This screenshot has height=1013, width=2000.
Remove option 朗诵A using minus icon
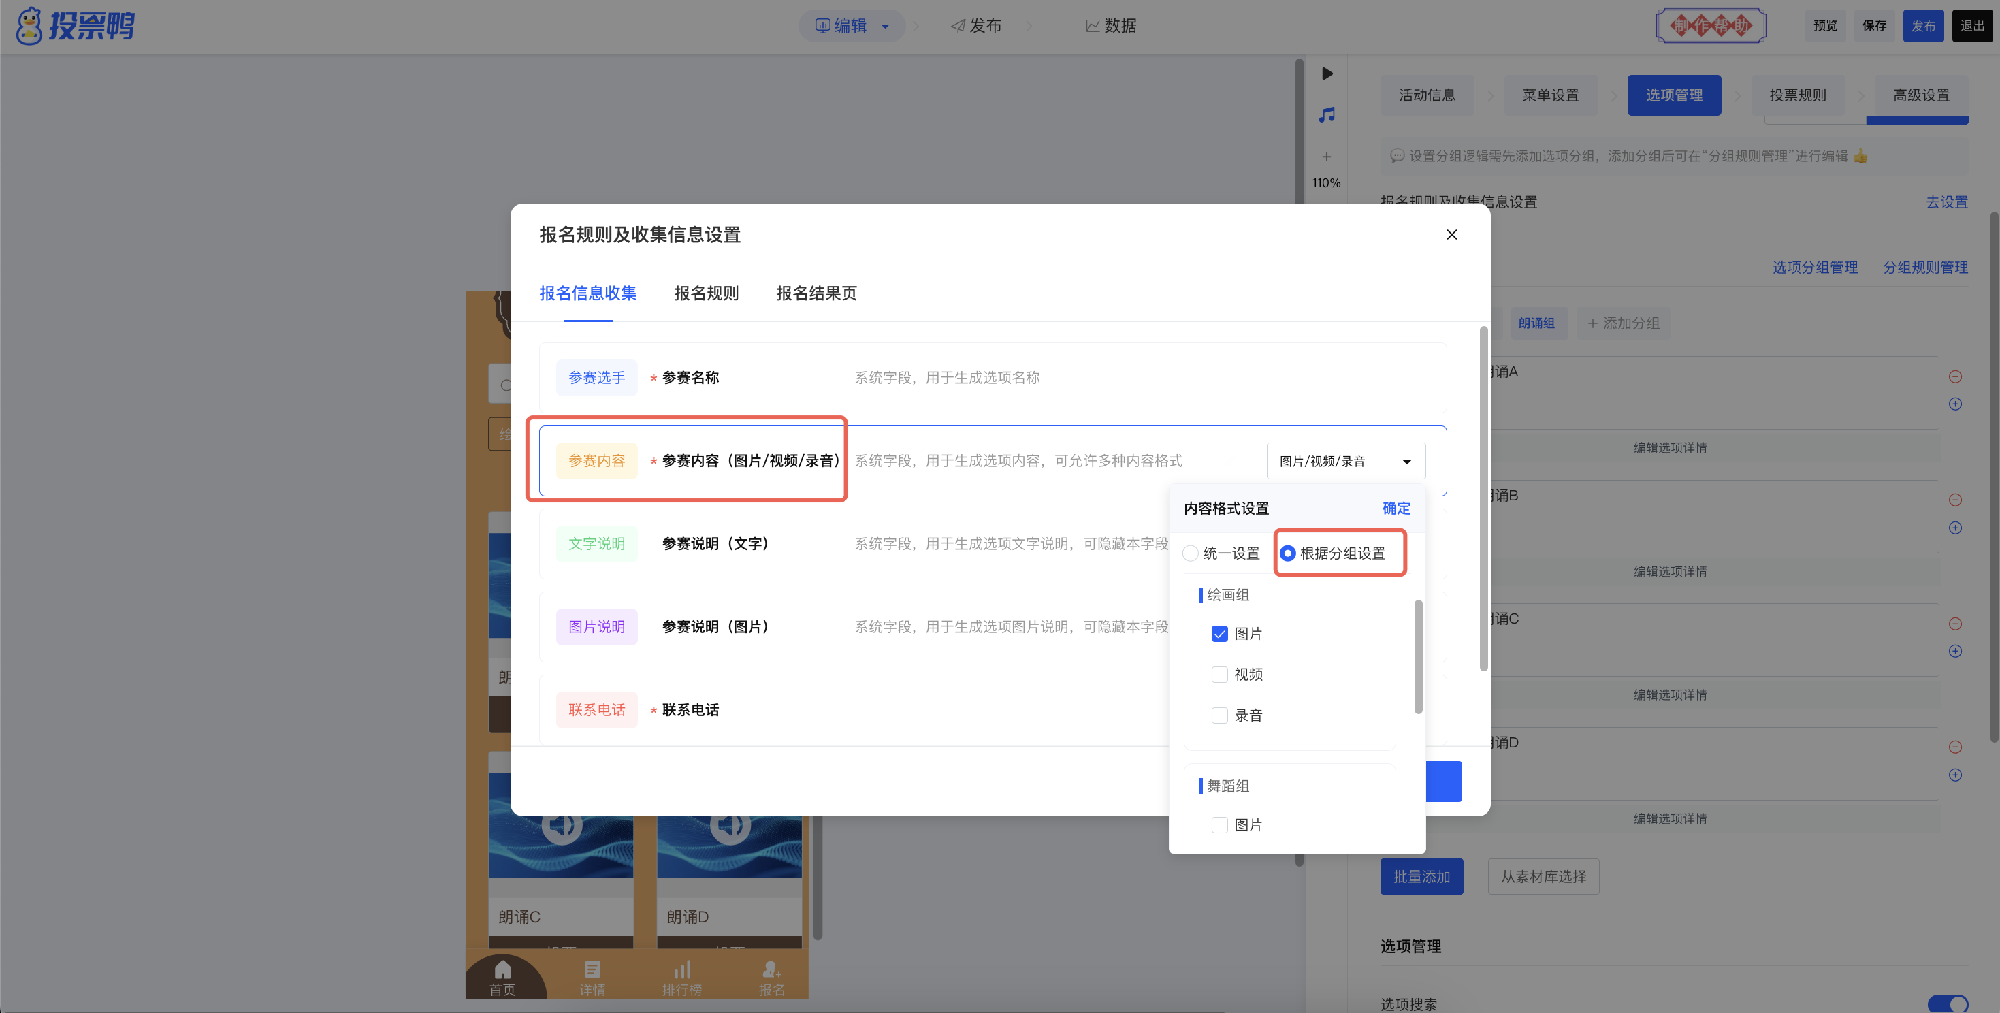tap(1955, 376)
